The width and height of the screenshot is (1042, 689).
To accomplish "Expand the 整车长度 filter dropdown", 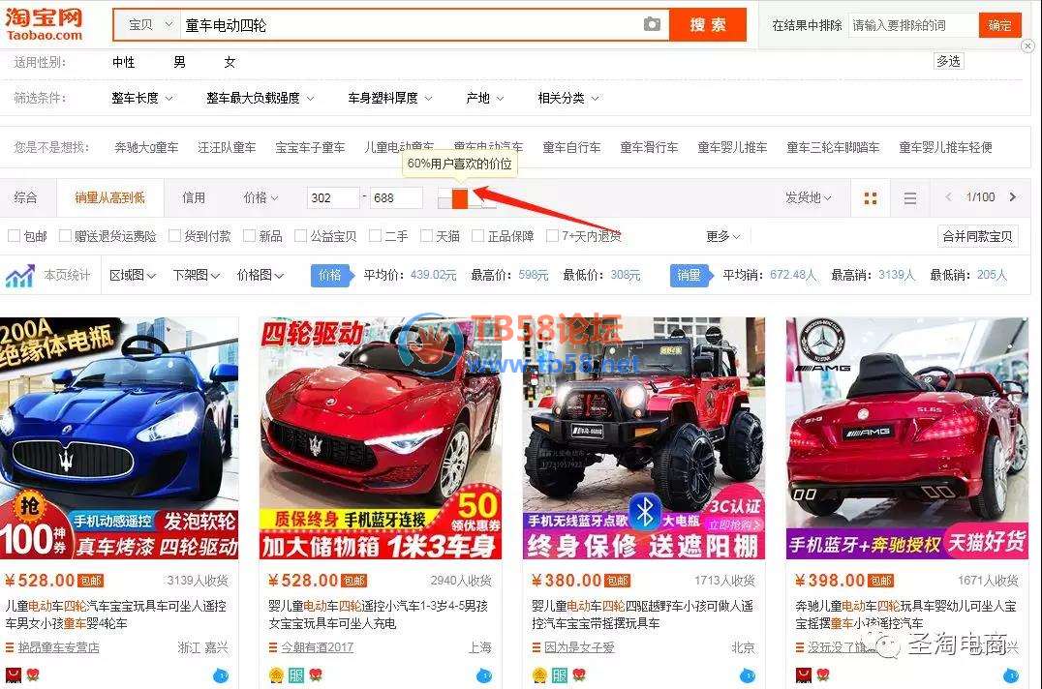I will tap(141, 98).
